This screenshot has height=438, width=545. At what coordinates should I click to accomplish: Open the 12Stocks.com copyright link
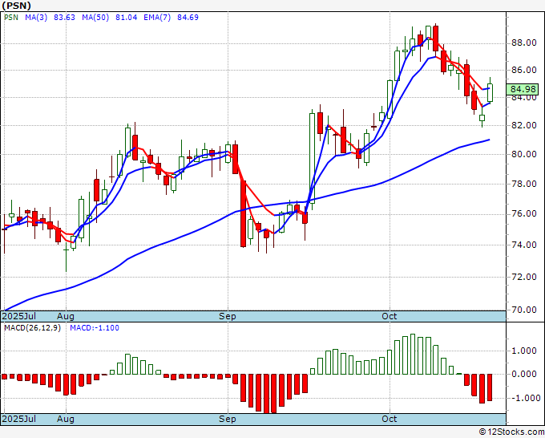pyautogui.click(x=511, y=432)
